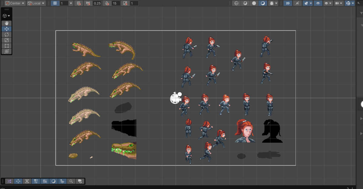Click the tools overlay grip handle

point(7,10)
